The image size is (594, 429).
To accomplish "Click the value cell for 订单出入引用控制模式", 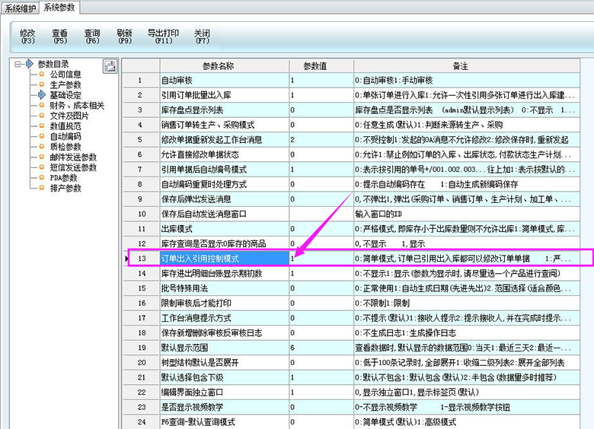I will click(x=321, y=259).
